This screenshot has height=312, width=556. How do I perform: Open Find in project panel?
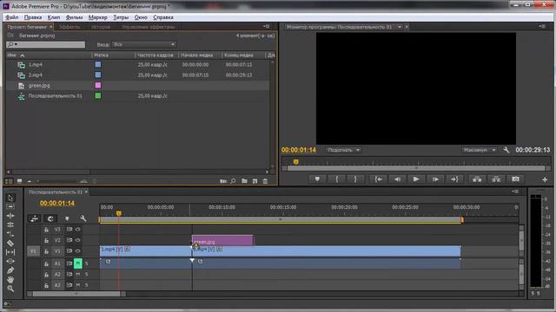[233, 181]
